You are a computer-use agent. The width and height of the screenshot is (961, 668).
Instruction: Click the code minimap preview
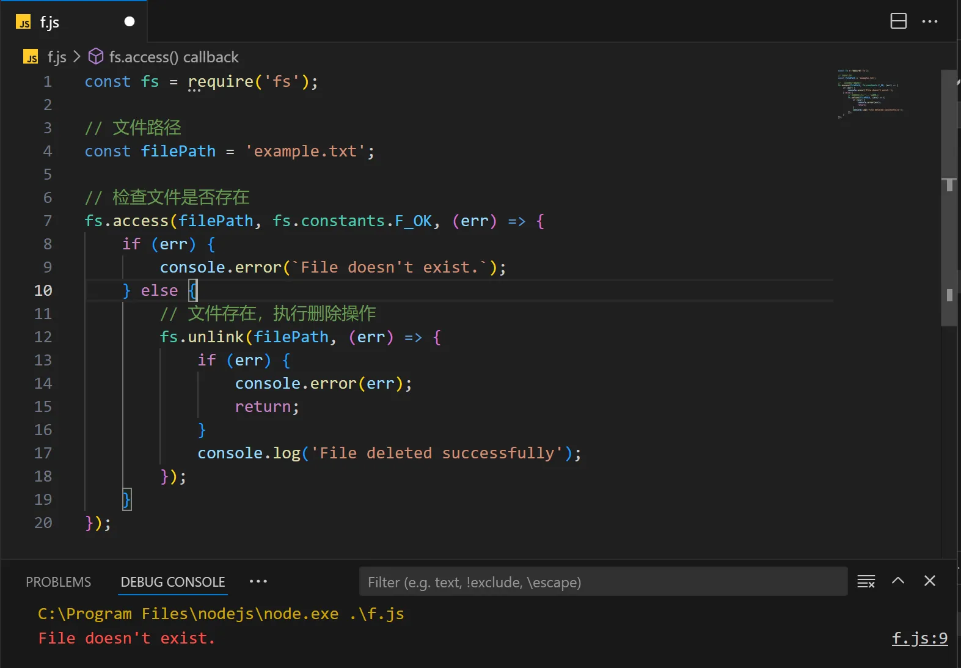pos(870,94)
